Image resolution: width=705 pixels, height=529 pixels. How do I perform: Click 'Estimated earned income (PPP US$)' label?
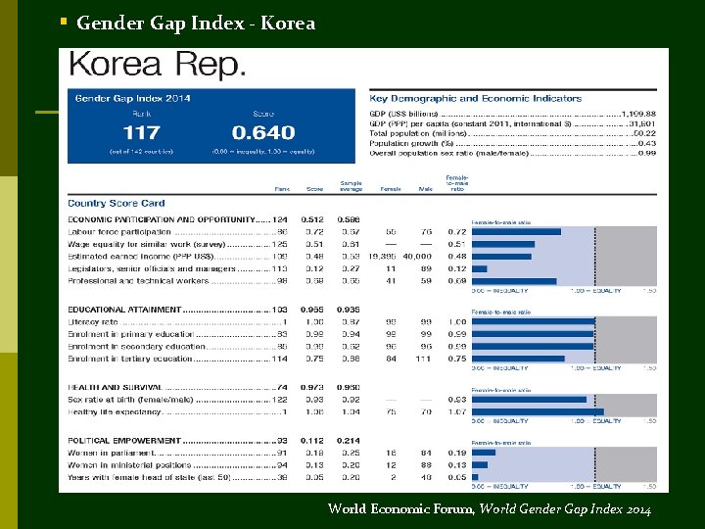141,257
